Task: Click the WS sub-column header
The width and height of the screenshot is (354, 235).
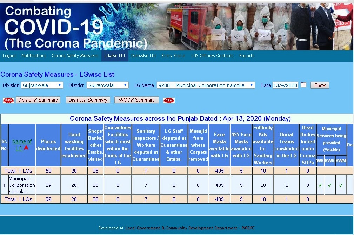Action: [320, 161]
